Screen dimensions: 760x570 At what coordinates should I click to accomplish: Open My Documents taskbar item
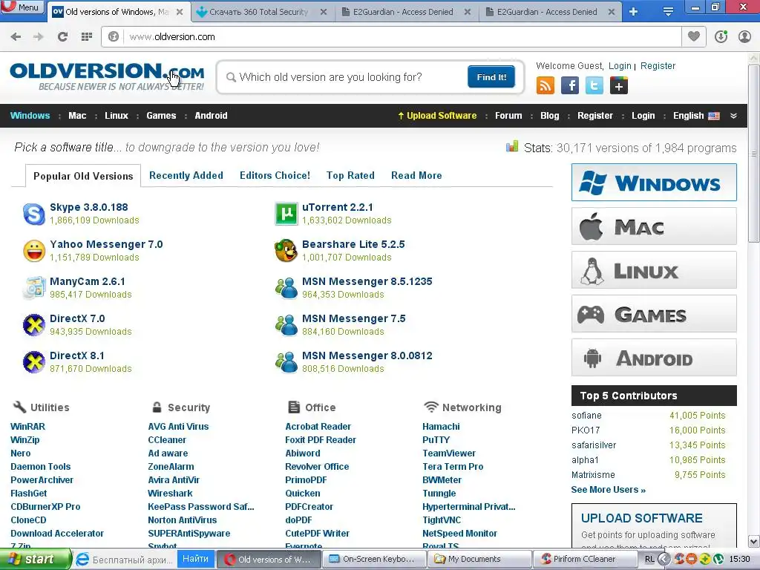coord(479,559)
